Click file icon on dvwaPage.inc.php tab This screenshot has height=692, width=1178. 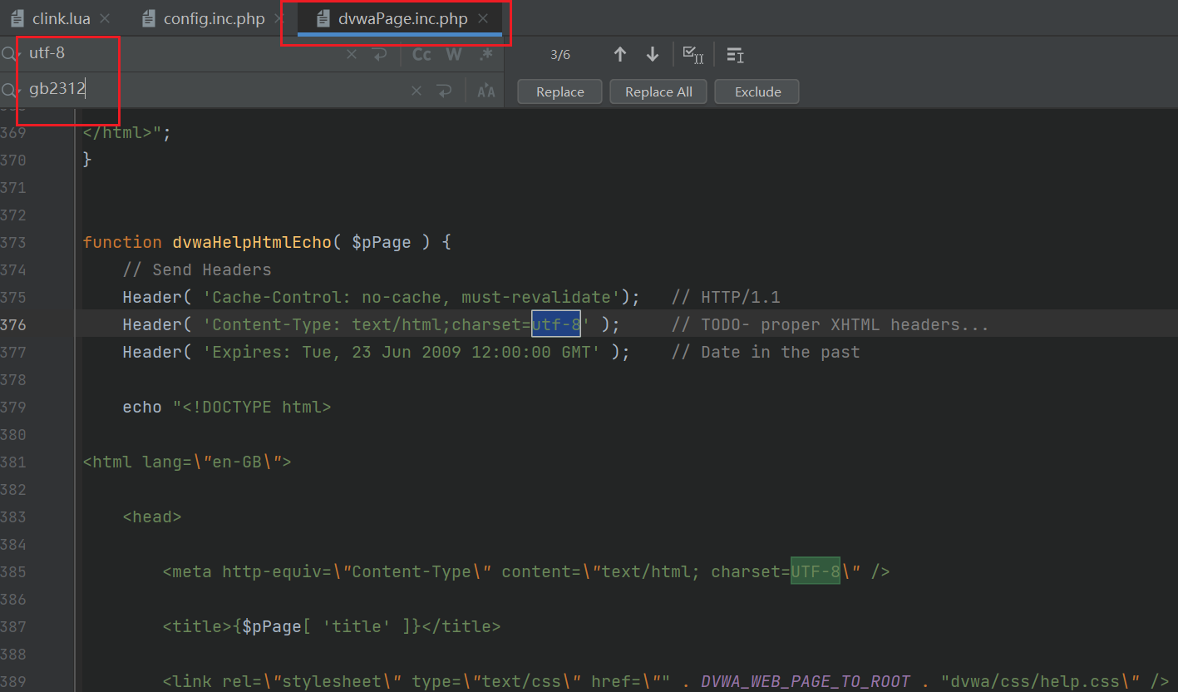pos(324,18)
